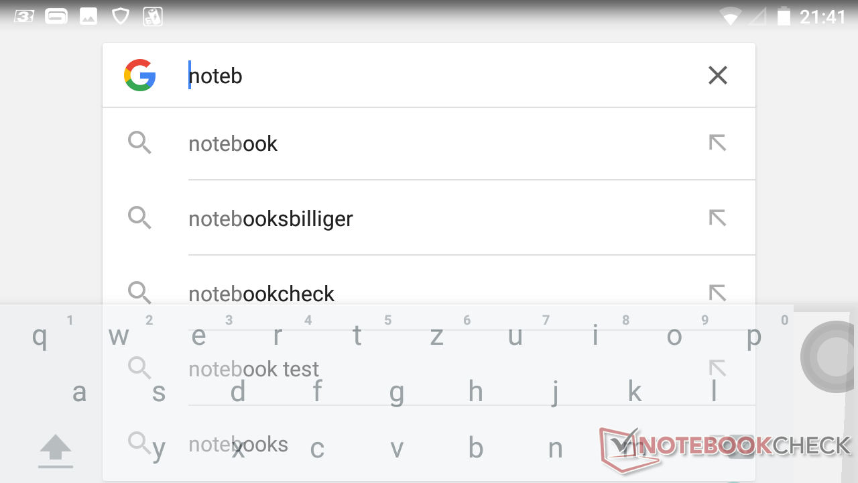858x483 pixels.
Task: Insert 'notebook' into search box via arrow
Action: click(x=717, y=143)
